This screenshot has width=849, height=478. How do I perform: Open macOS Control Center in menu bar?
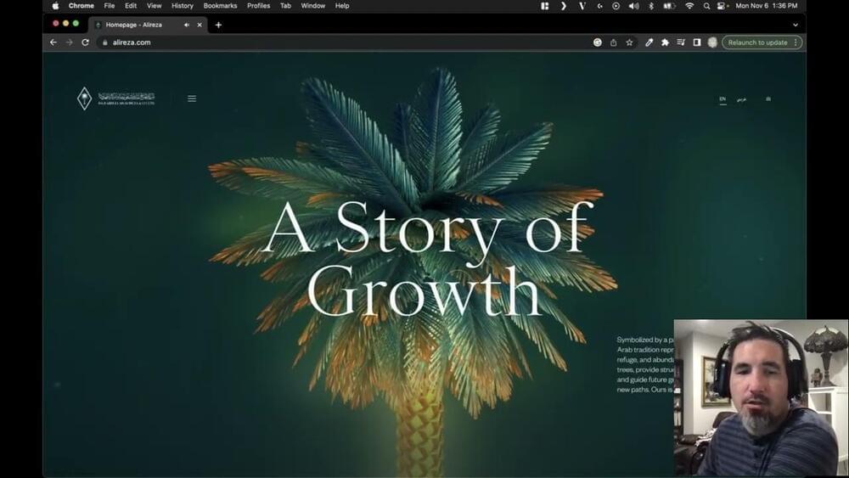722,6
